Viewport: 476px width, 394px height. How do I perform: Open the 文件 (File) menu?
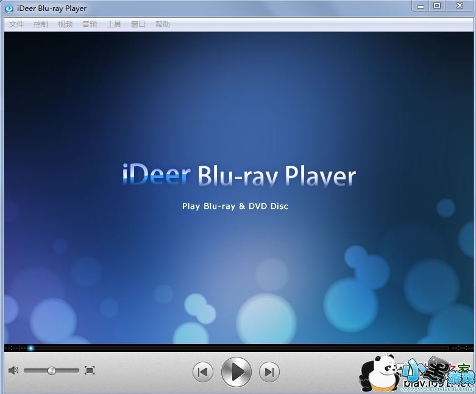[x=16, y=24]
